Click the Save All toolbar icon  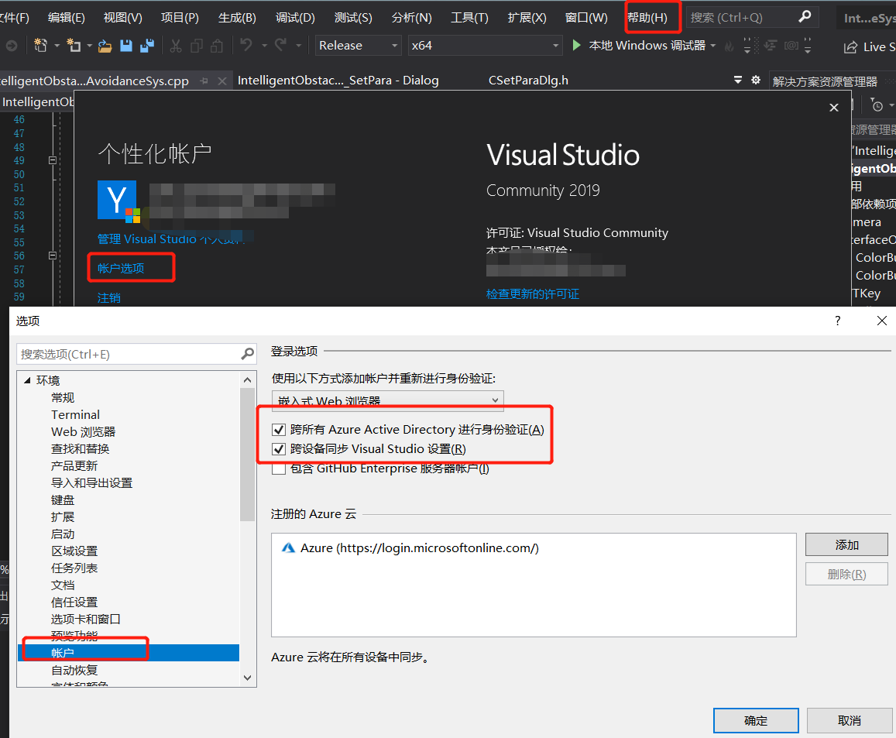(148, 46)
